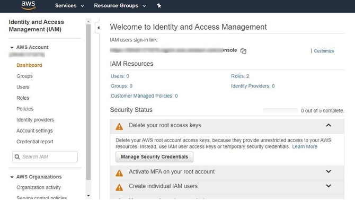Click warning icon beside Create individual IAM users

(119, 187)
